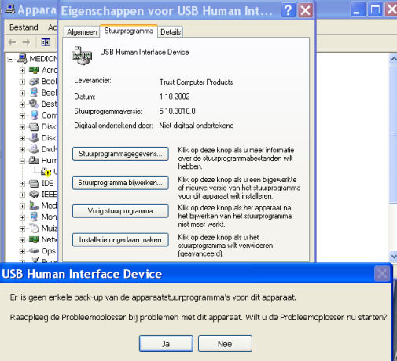Click the USB Human Interface Device icon
The width and height of the screenshot is (397, 361).
[82, 56]
